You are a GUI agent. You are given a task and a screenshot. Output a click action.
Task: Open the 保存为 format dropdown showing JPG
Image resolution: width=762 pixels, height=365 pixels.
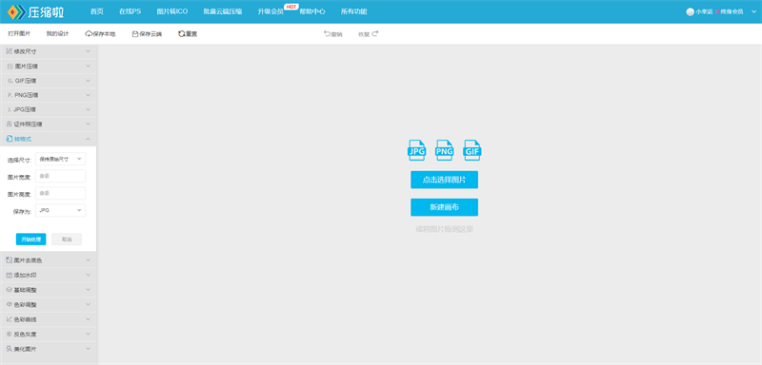coord(60,210)
